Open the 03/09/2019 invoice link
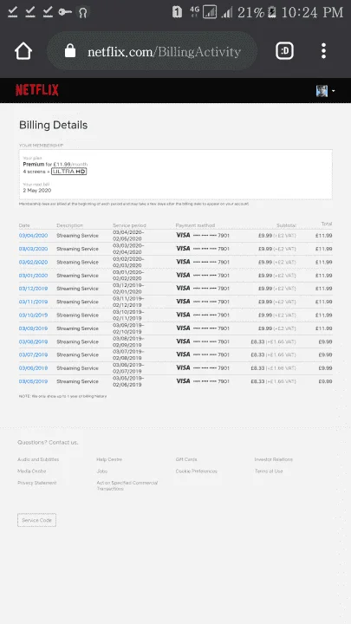 (x=33, y=328)
